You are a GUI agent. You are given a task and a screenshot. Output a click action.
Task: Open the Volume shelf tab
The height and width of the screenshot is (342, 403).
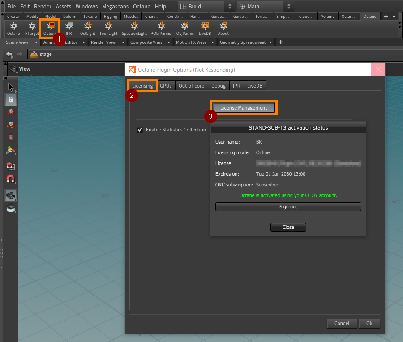[x=328, y=17]
